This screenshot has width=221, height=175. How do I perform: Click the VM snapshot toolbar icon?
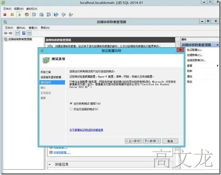point(34,15)
